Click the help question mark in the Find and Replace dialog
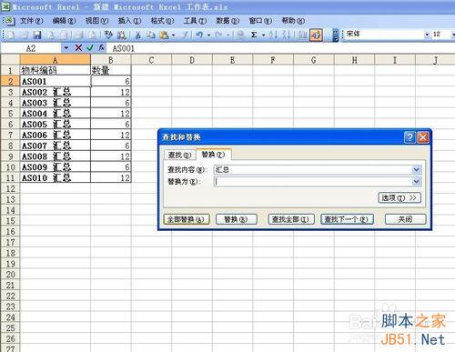 (x=409, y=137)
